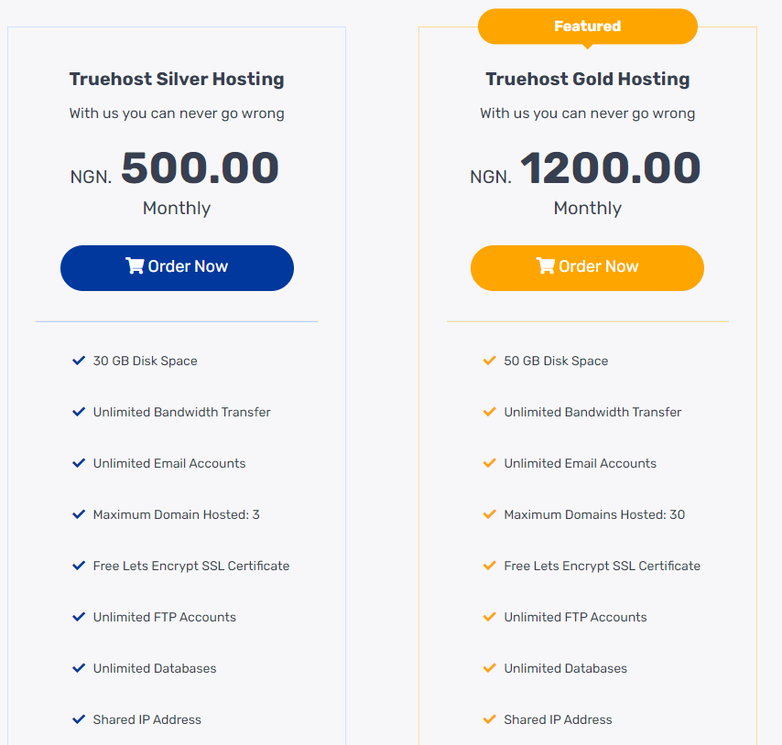Click Unlimited Bandwidth Transfer in Silver plan
Viewport: 782px width, 745px height.
181,412
